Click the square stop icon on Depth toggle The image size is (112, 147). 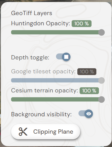tap(66, 57)
